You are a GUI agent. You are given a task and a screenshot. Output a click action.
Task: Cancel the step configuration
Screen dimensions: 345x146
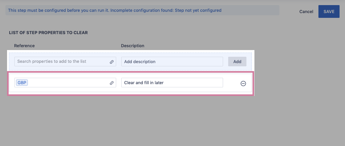[x=306, y=11]
